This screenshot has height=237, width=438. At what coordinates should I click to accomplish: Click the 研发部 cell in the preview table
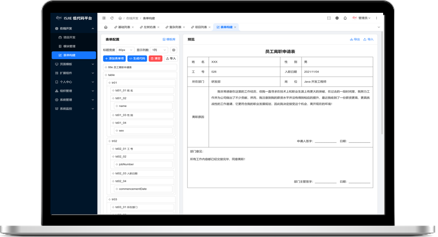pyautogui.click(x=244, y=82)
